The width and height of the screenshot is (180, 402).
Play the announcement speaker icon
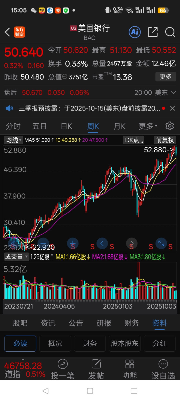tap(9, 108)
